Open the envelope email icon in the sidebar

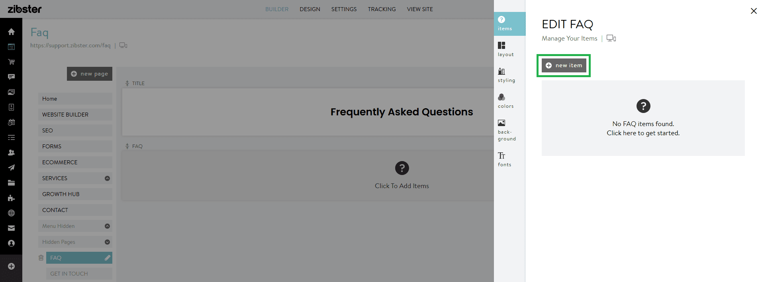coord(11,228)
